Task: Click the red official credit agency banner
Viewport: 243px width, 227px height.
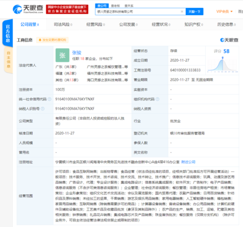Action: (x=67, y=9)
